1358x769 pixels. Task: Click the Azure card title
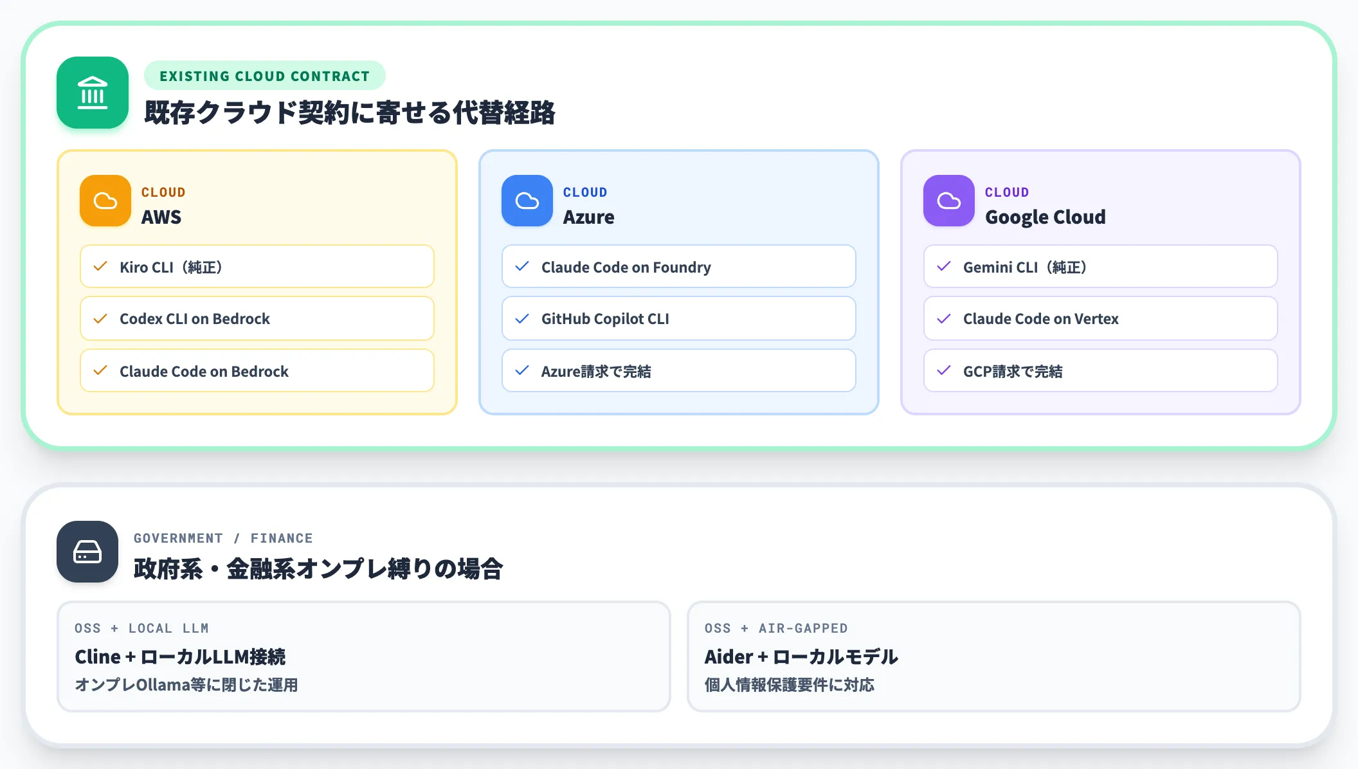[x=589, y=217]
